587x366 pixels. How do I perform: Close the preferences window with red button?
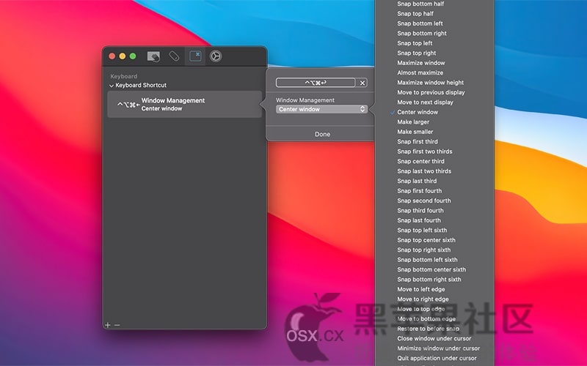pyautogui.click(x=112, y=56)
